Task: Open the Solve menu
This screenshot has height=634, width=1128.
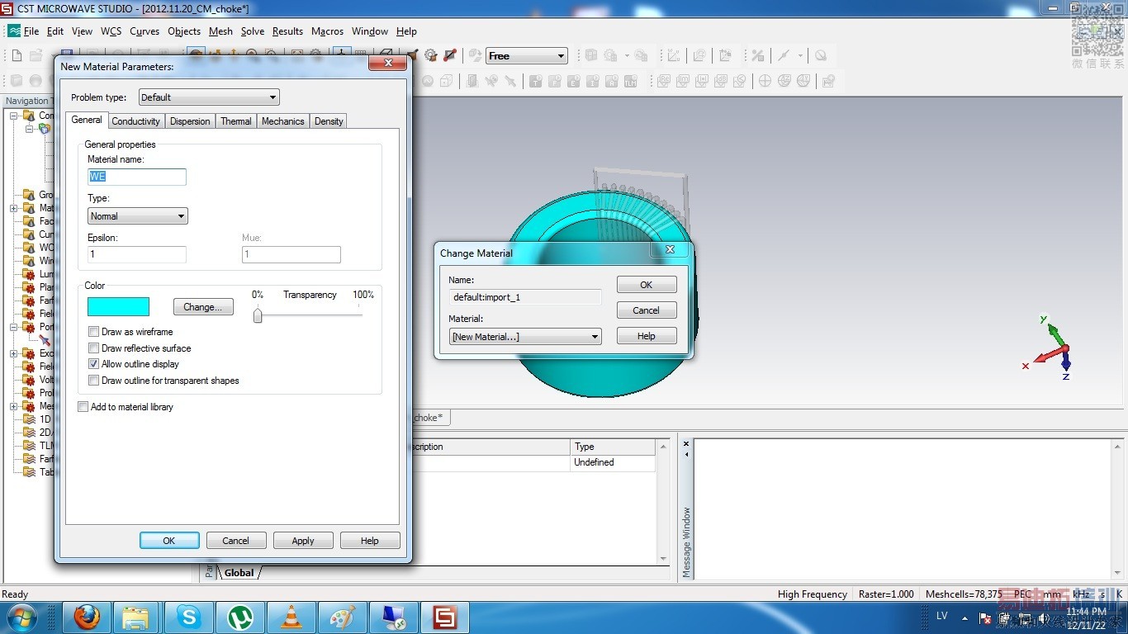Action: pyautogui.click(x=253, y=31)
